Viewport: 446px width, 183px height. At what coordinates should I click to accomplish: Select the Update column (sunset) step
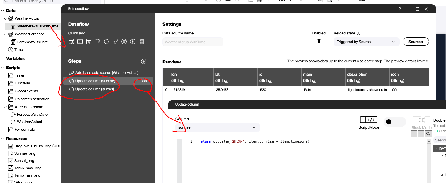point(108,89)
